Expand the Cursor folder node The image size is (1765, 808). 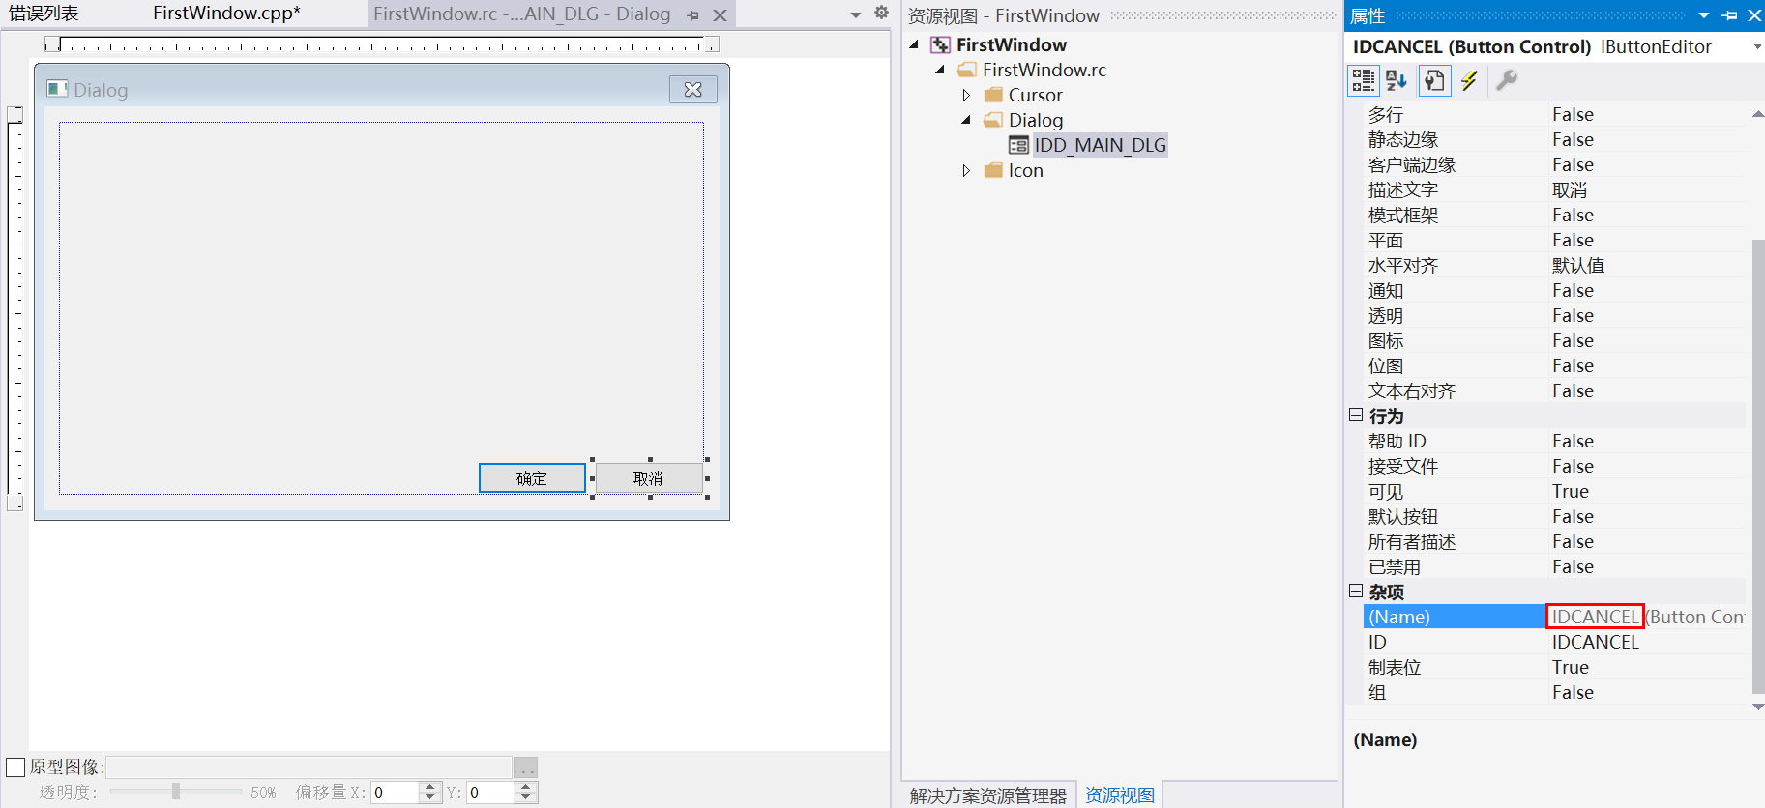(965, 95)
